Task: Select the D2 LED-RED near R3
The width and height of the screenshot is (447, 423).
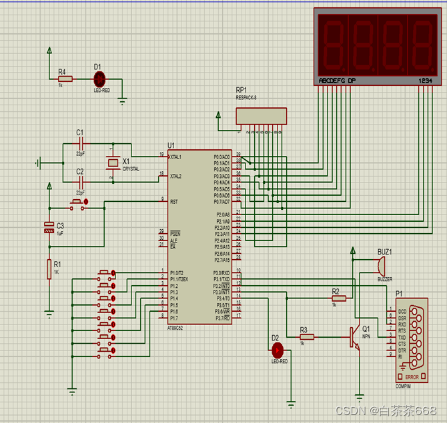Action: click(x=278, y=349)
